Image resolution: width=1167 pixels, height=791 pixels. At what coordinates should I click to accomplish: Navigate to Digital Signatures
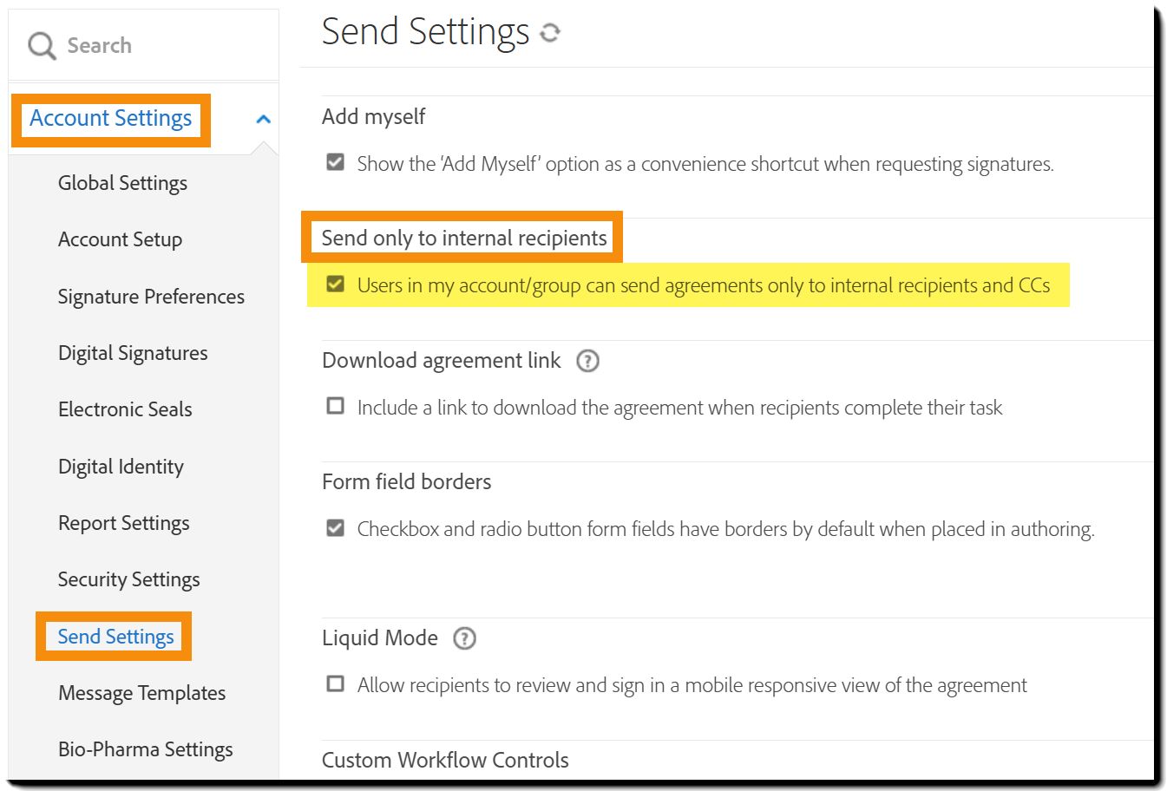133,353
